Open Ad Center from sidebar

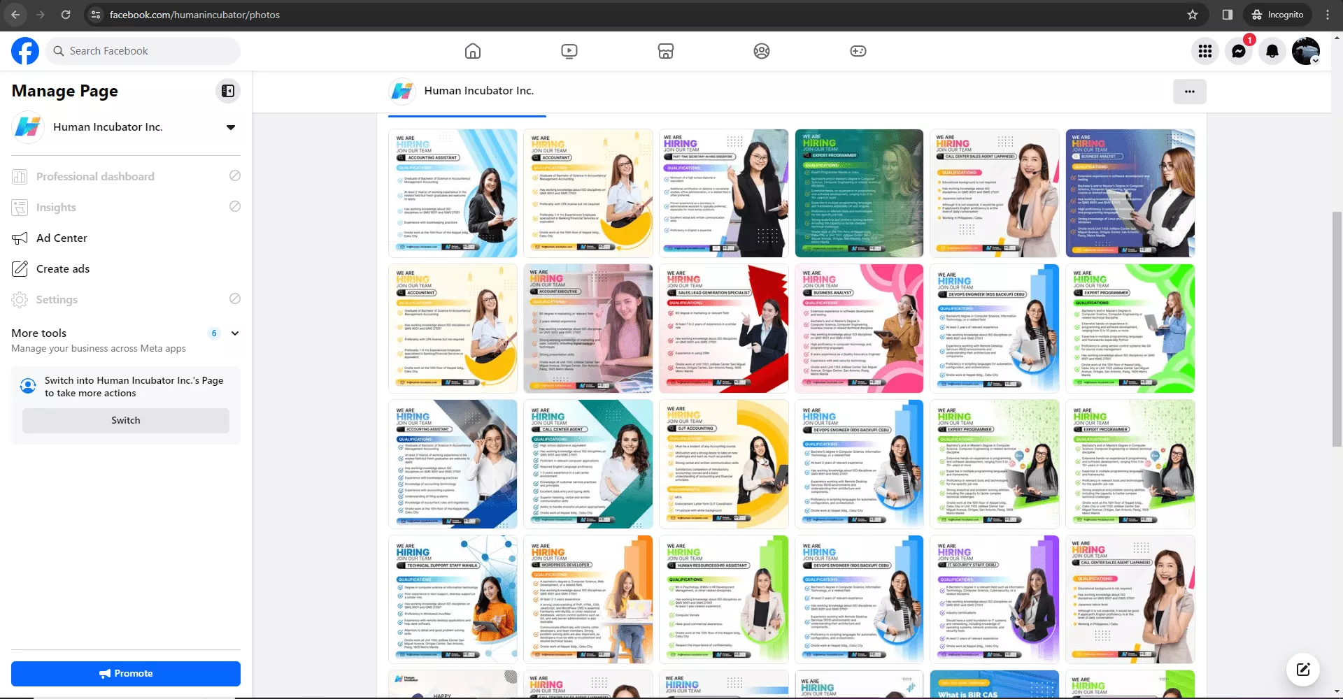pos(62,238)
